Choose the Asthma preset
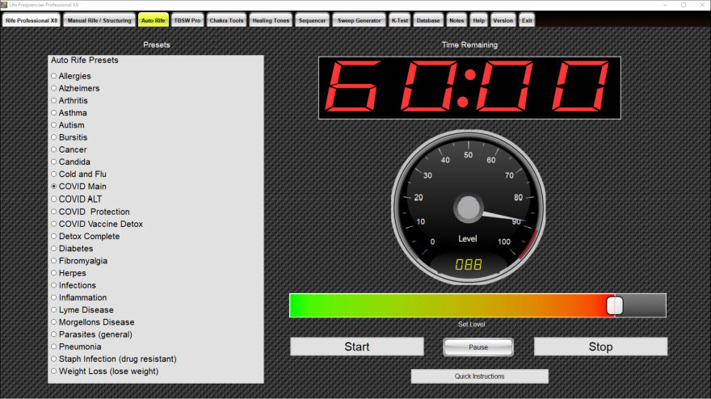This screenshot has width=711, height=399. click(x=69, y=113)
